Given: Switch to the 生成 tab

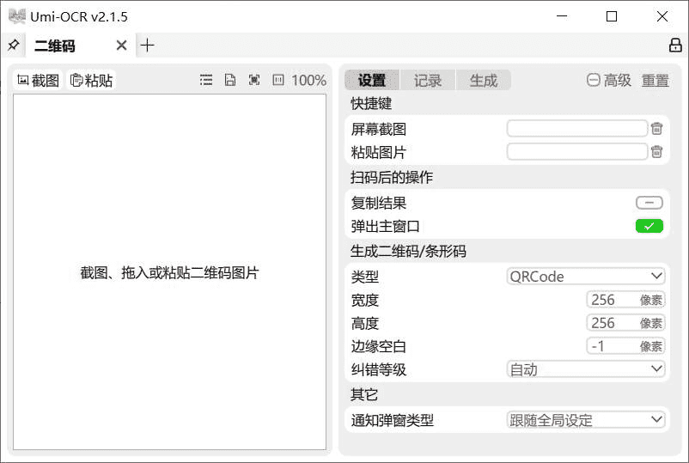Looking at the screenshot, I should coord(484,81).
